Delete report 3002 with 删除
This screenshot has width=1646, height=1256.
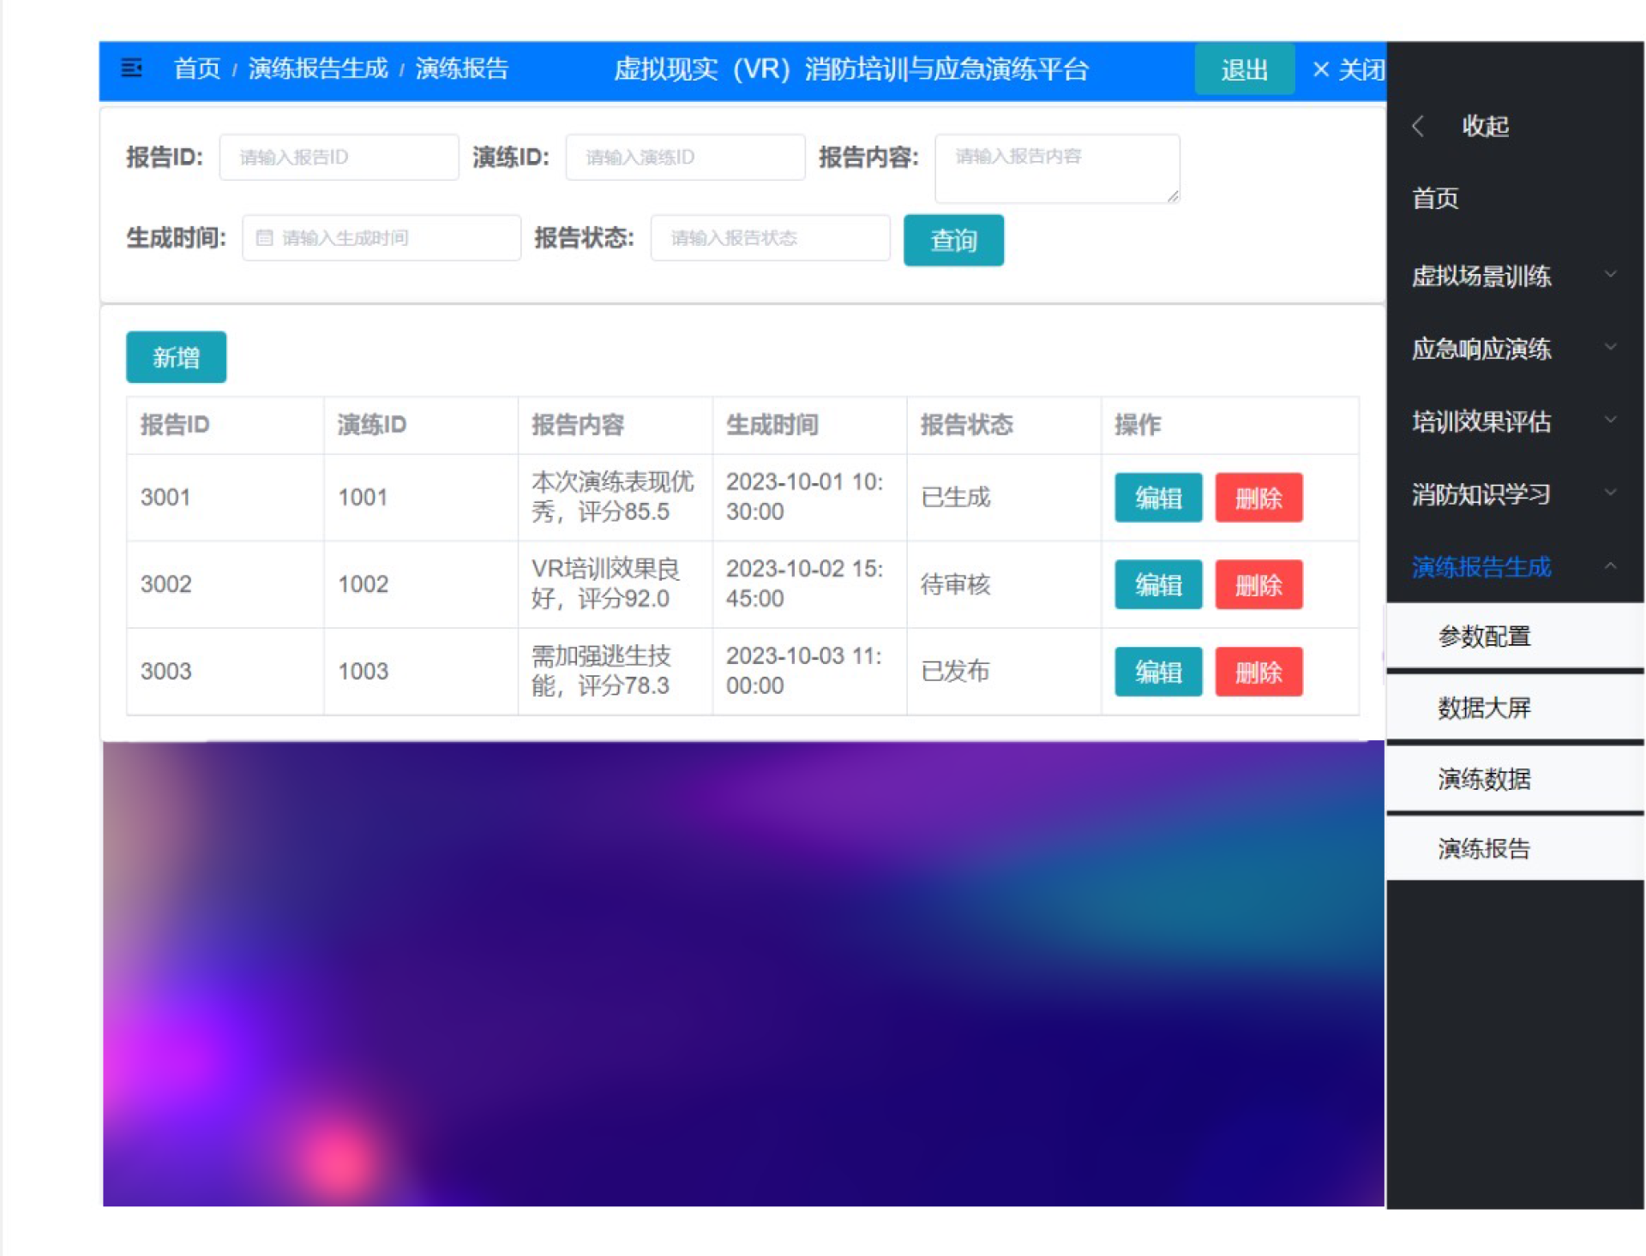pyautogui.click(x=1258, y=585)
